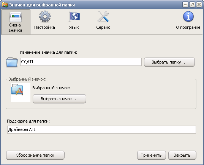This screenshot has height=165, width=204.
Task: Click the Настройка gear icon
Action: coord(45,16)
